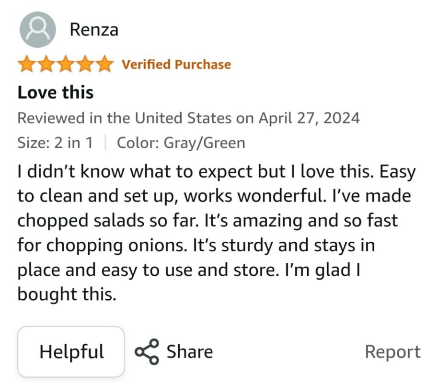The height and width of the screenshot is (383, 438).
Task: Select the first orange rating star
Action: point(27,64)
